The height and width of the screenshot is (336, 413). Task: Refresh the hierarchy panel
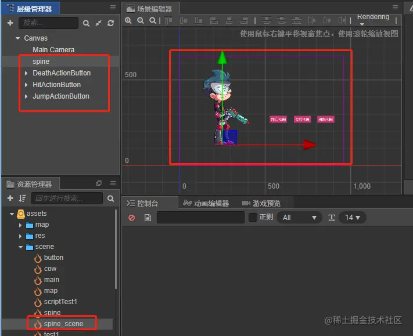110,23
